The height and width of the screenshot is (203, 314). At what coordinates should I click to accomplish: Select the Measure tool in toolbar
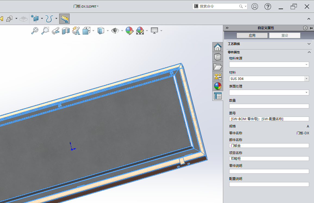point(64,19)
